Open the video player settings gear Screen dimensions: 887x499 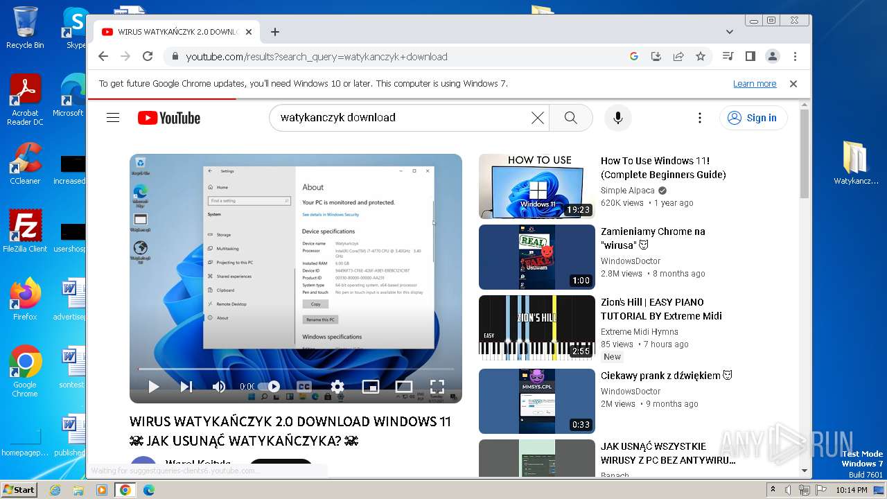[x=337, y=387]
